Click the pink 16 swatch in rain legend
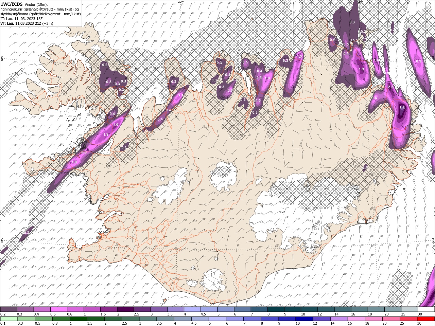 pyautogui.click(x=356, y=319)
